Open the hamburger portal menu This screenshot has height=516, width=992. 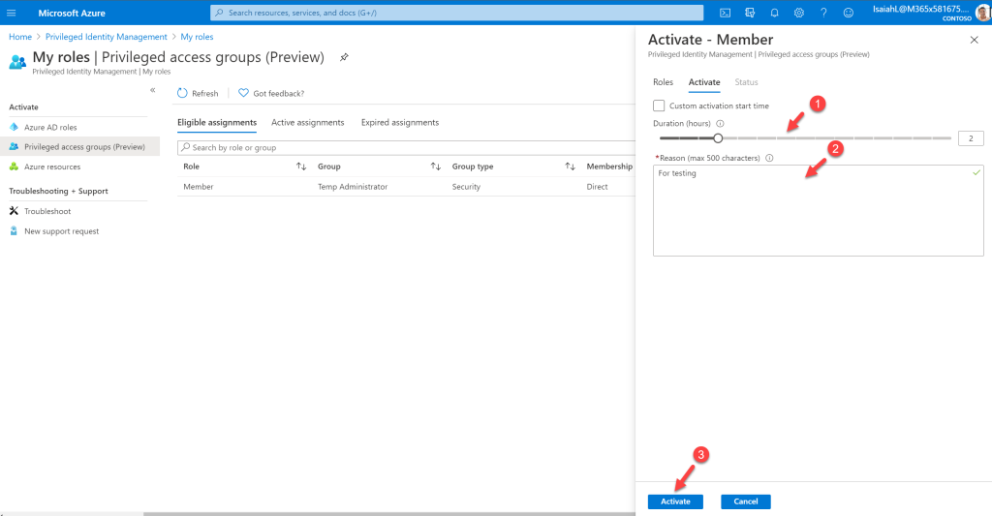(12, 13)
